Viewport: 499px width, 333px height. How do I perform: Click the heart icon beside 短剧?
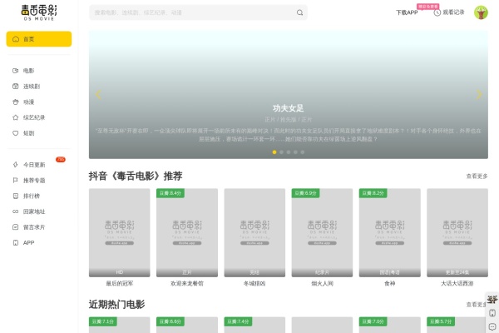pos(15,133)
